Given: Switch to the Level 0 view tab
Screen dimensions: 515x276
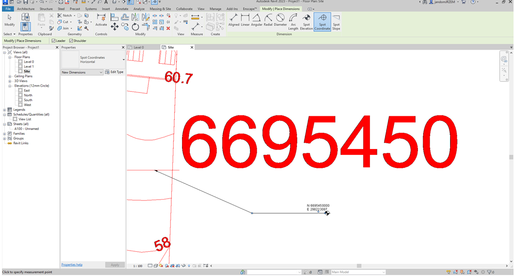Looking at the screenshot, I should pos(139,48).
